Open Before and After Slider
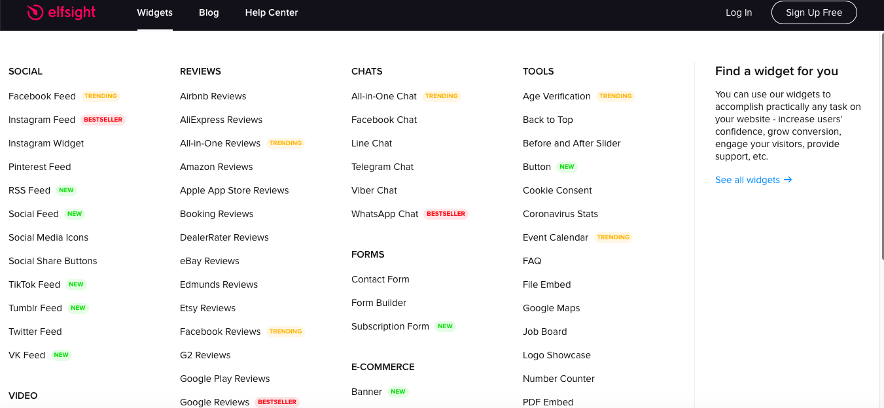 coord(572,143)
